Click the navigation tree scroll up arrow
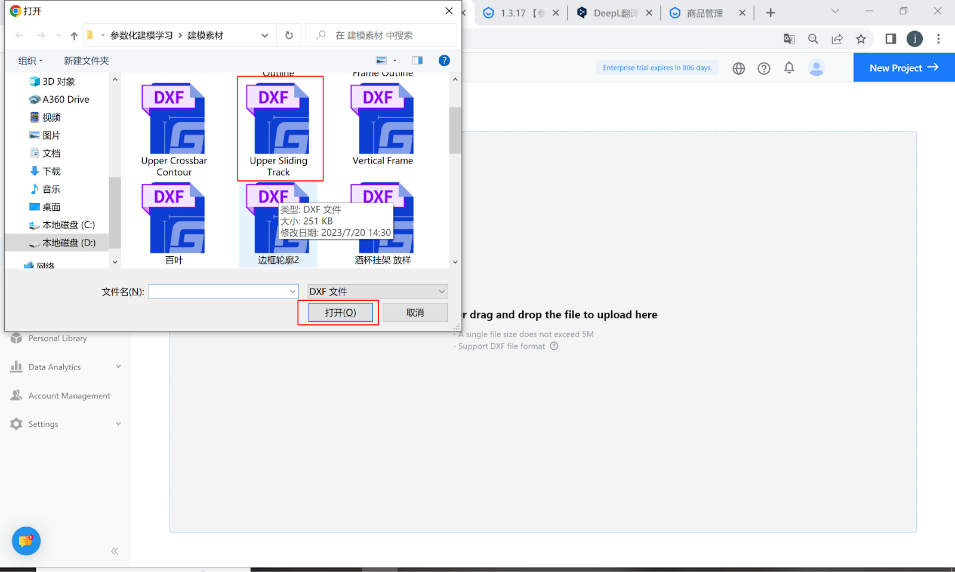Viewport: 955px width, 572px height. (115, 79)
